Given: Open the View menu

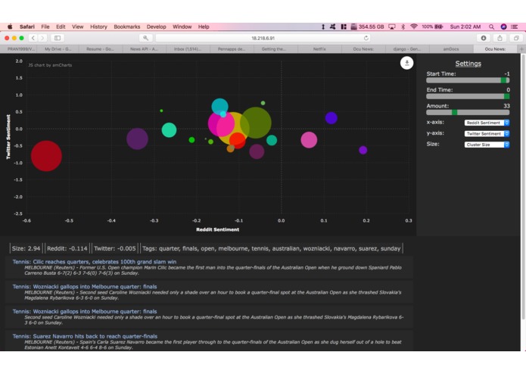Looking at the screenshot, I should (77, 26).
